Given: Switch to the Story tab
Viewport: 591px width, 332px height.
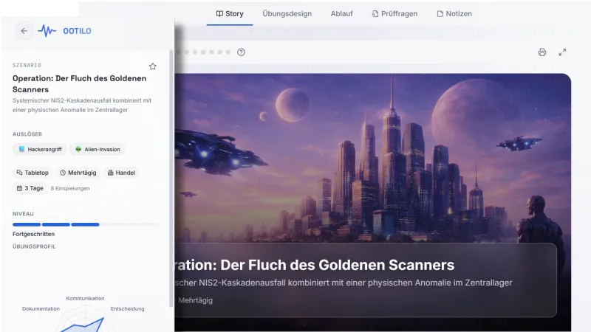Looking at the screenshot, I should (230, 14).
